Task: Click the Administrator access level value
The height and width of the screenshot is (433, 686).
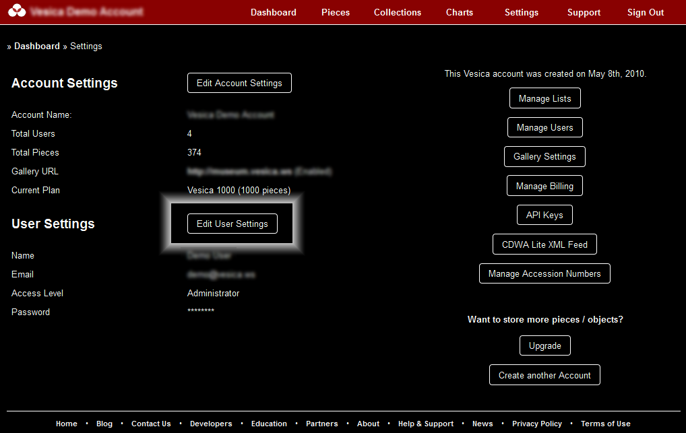Action: click(213, 293)
